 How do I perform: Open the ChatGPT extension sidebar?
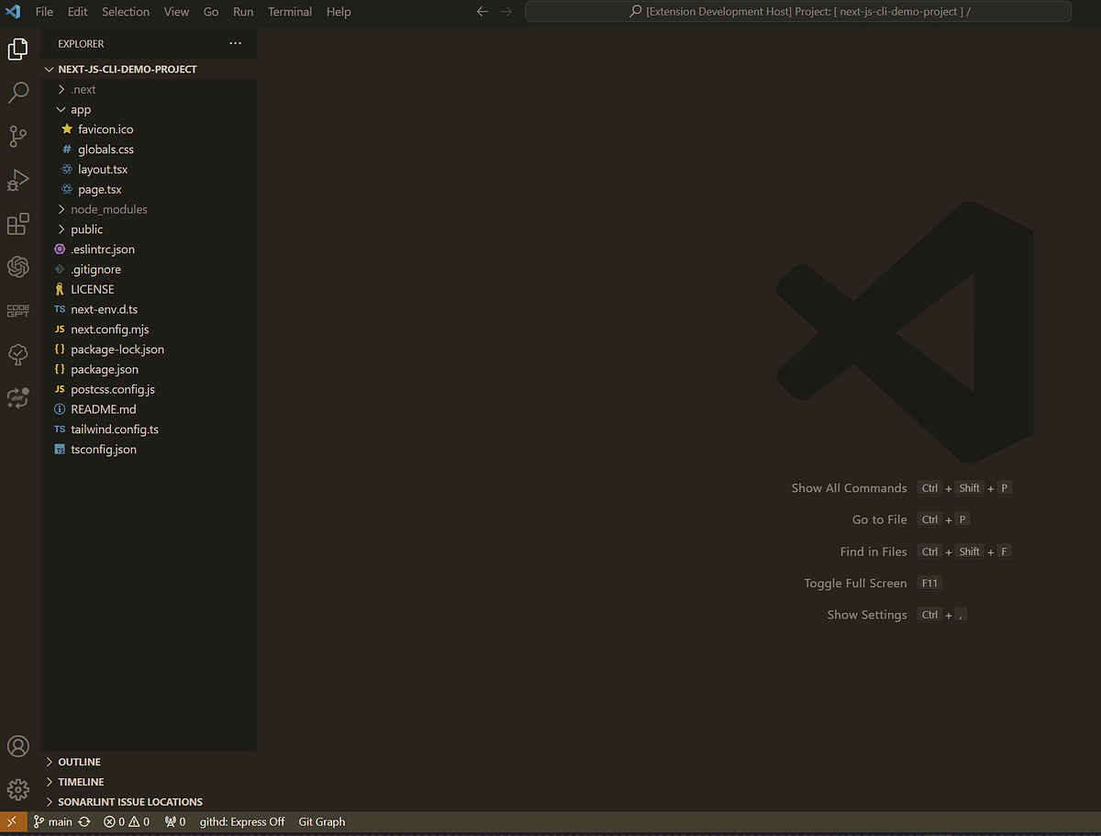(x=18, y=267)
